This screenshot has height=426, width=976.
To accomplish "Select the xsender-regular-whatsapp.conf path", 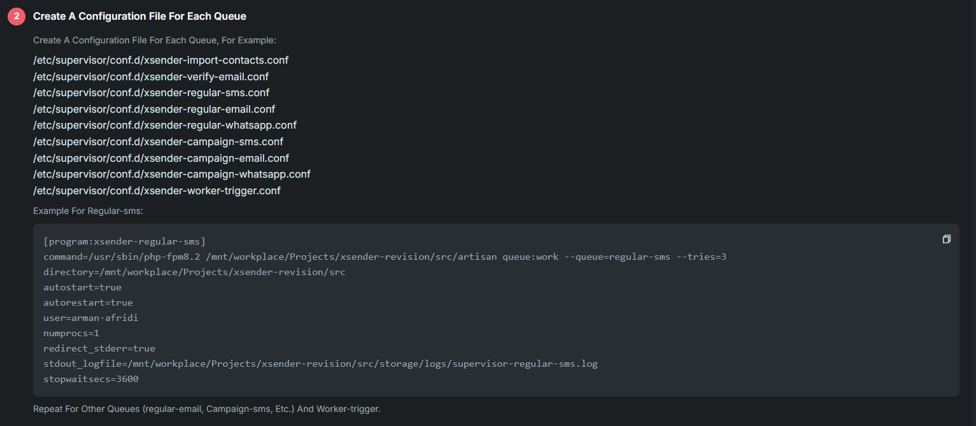I will click(165, 125).
